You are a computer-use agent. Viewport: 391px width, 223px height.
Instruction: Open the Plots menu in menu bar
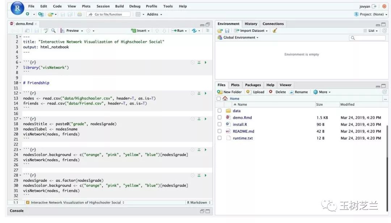click(x=86, y=6)
